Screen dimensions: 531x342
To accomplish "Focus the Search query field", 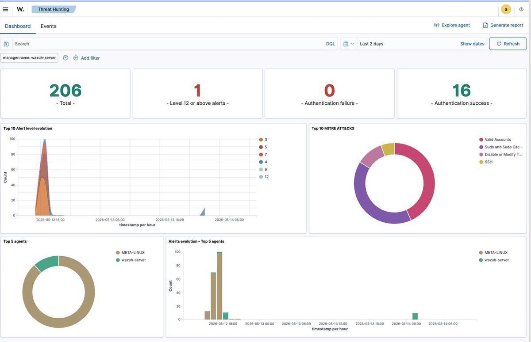I will (x=168, y=44).
